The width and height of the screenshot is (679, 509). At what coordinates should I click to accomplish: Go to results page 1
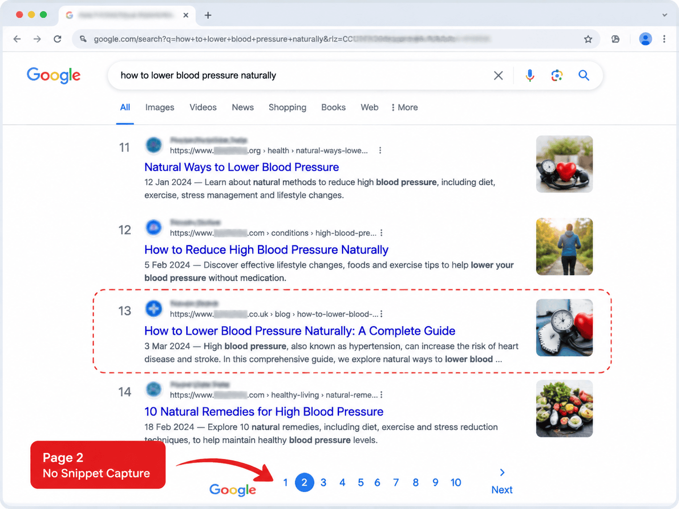point(286,482)
